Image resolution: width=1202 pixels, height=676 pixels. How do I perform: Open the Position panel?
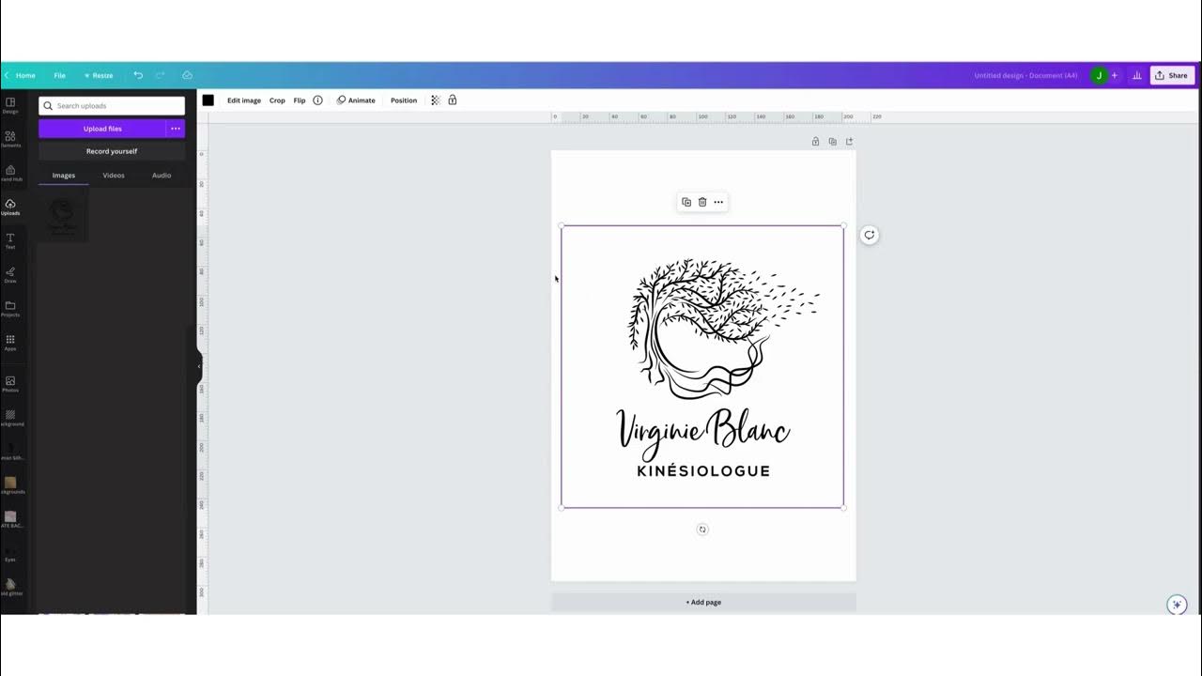404,100
